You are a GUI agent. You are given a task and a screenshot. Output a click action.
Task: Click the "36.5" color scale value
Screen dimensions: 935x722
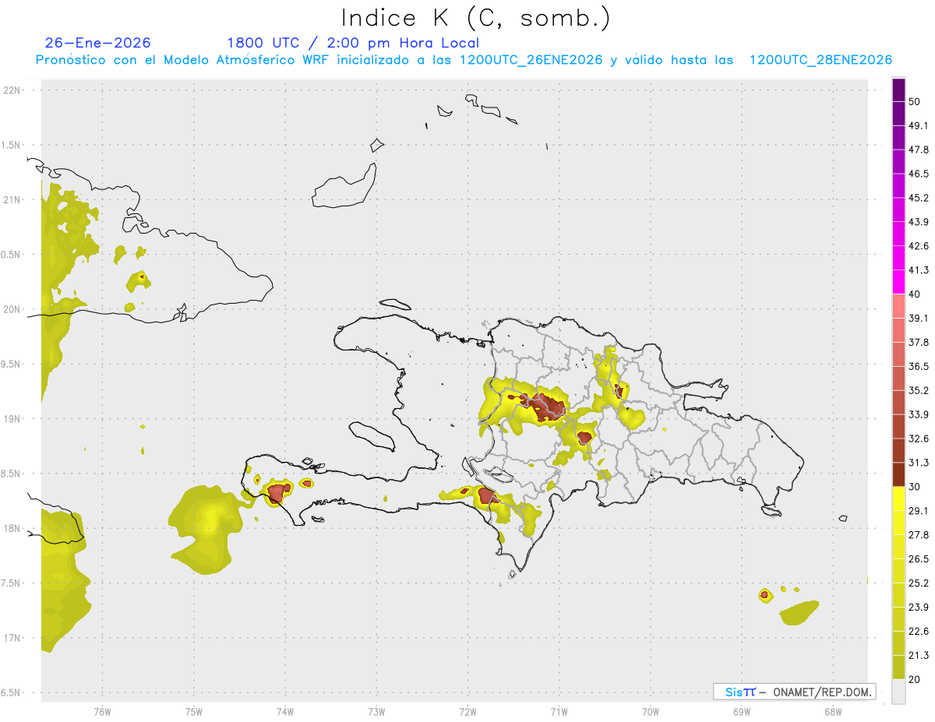[x=919, y=366]
